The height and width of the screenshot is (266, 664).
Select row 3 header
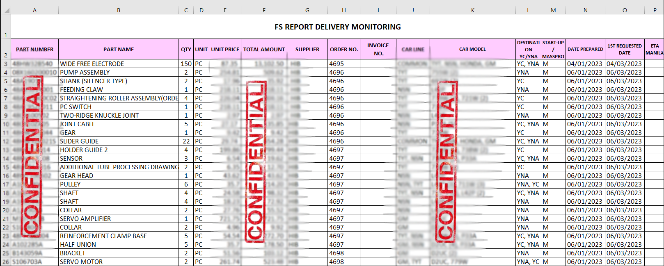[5, 64]
